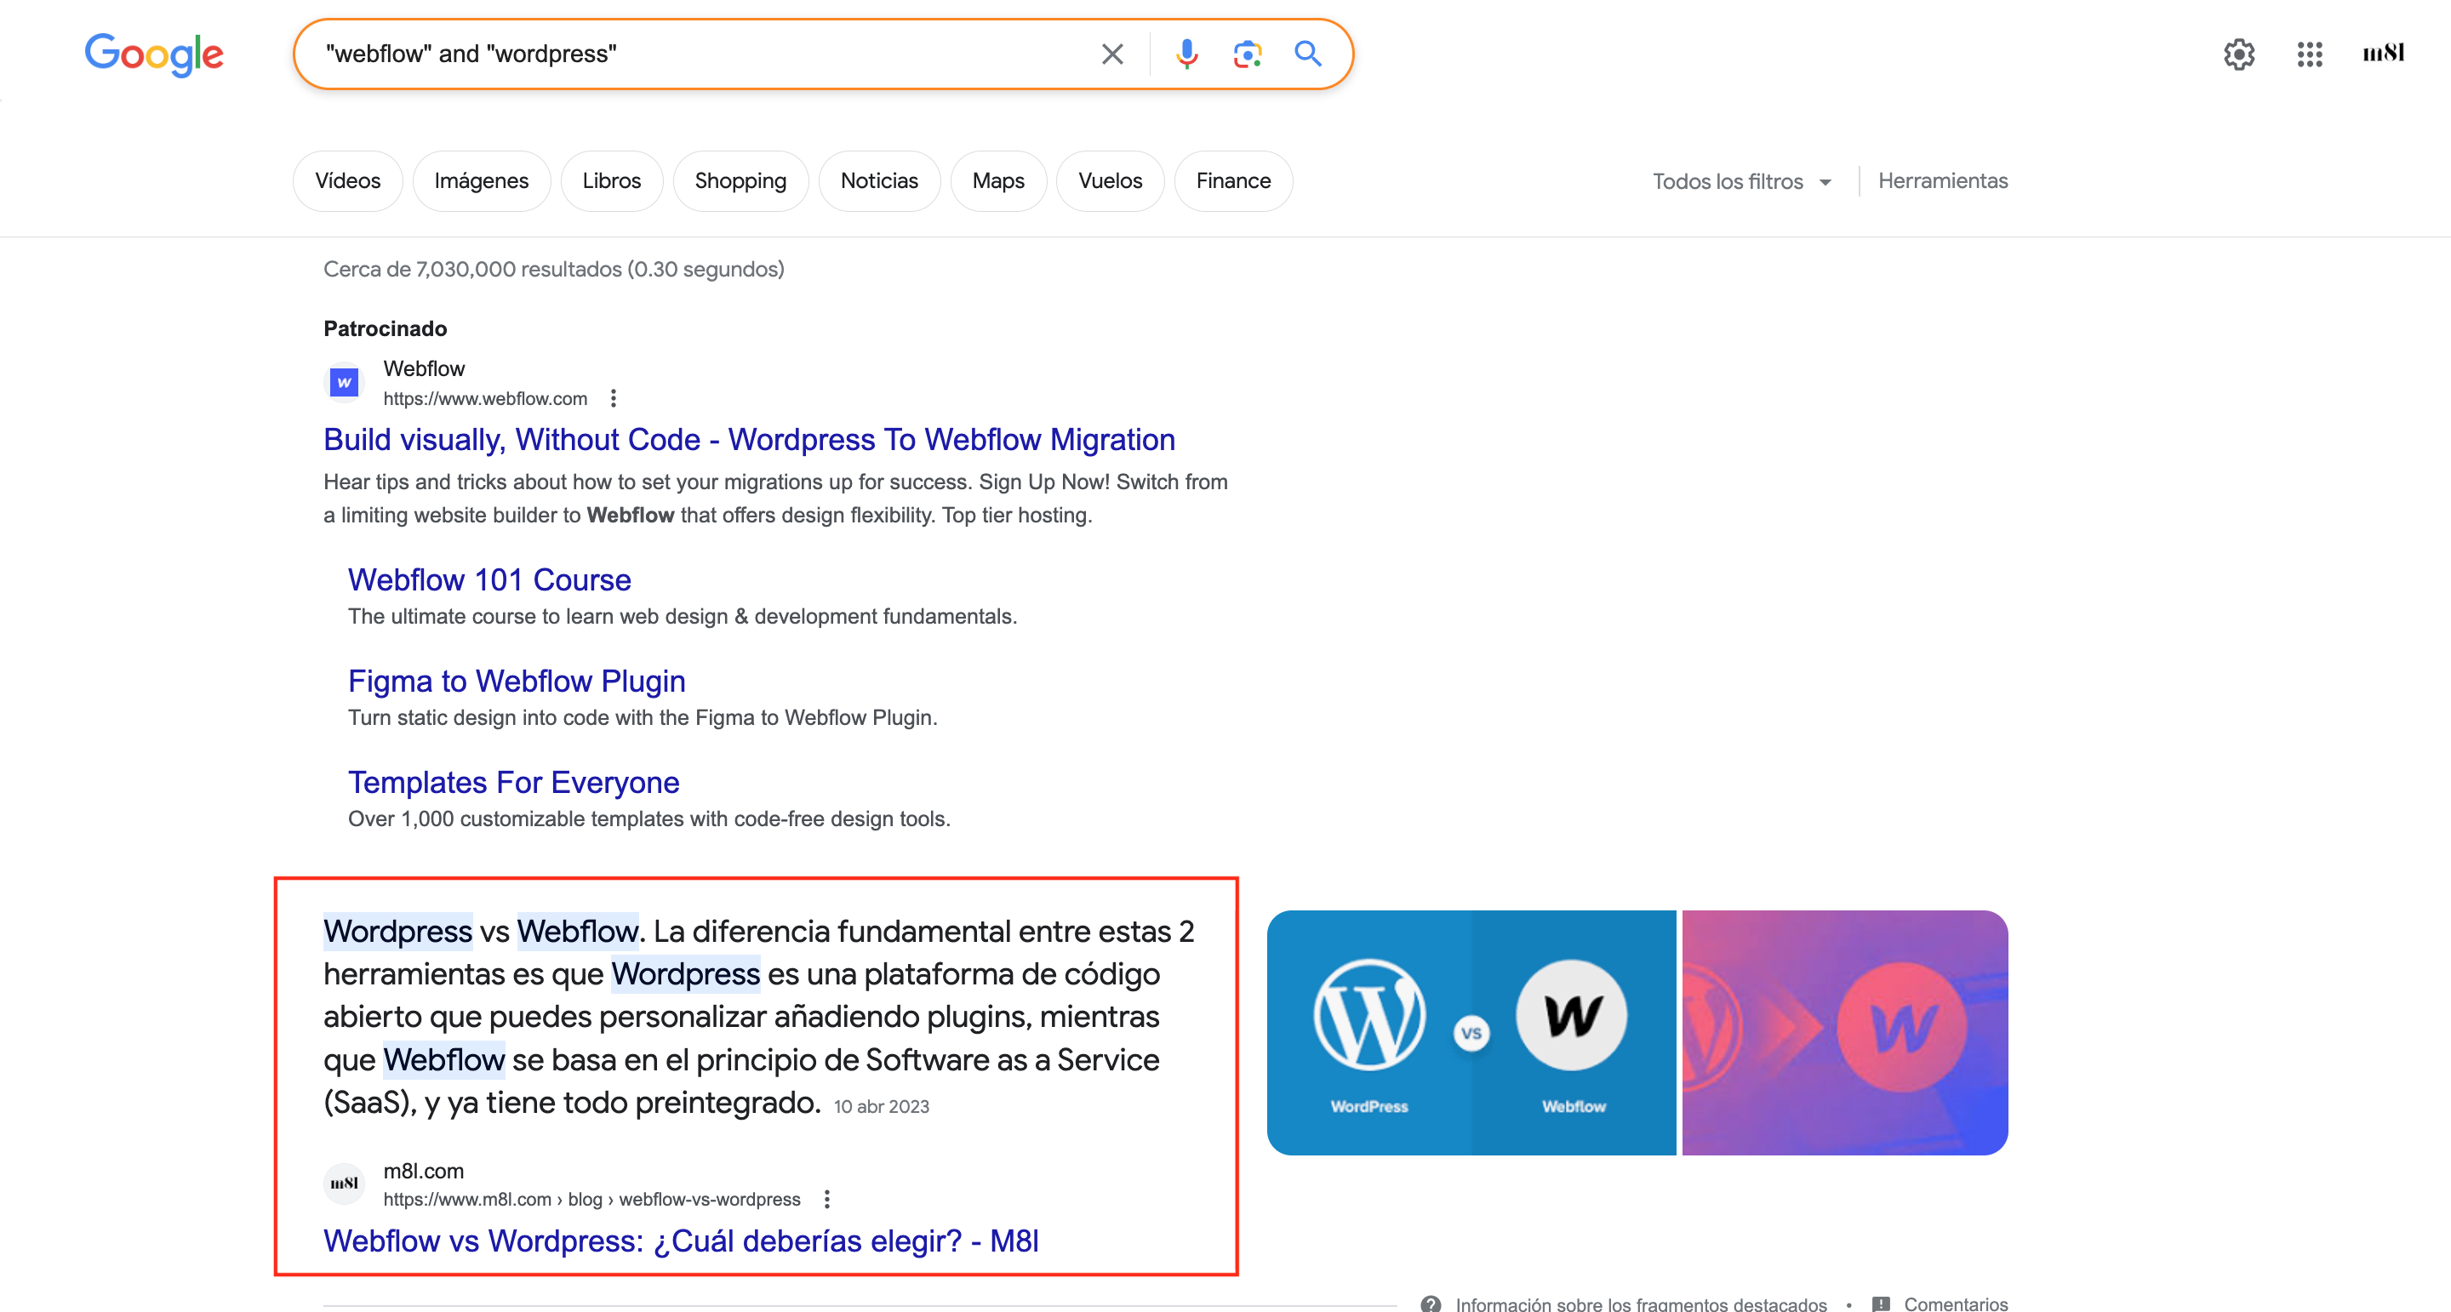Switch to Maps filter

pyautogui.click(x=998, y=180)
